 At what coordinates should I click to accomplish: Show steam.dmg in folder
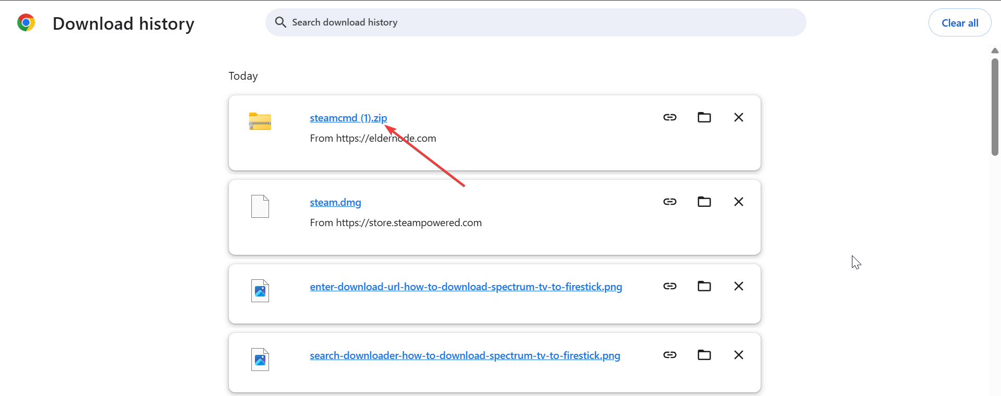click(x=704, y=202)
